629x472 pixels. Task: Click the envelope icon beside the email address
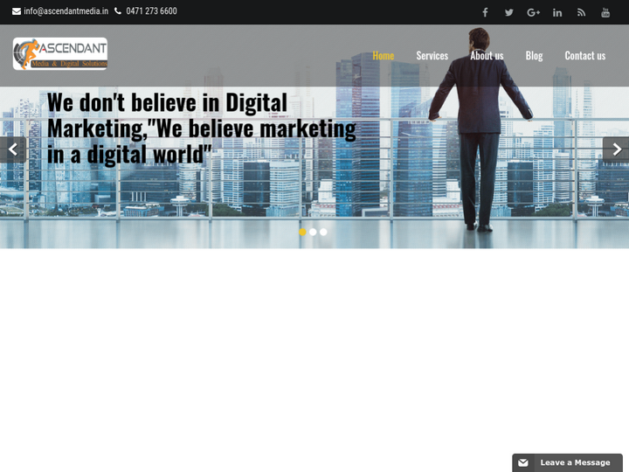click(x=17, y=11)
